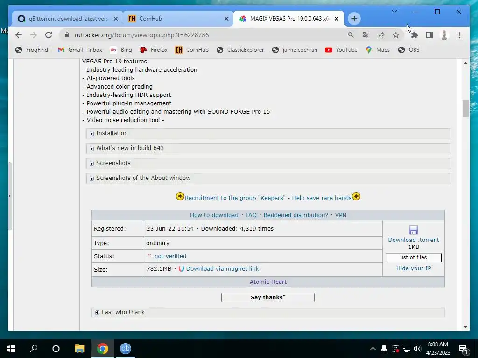478x358 pixels.
Task: Go back using the browser back arrow
Action: (19, 35)
